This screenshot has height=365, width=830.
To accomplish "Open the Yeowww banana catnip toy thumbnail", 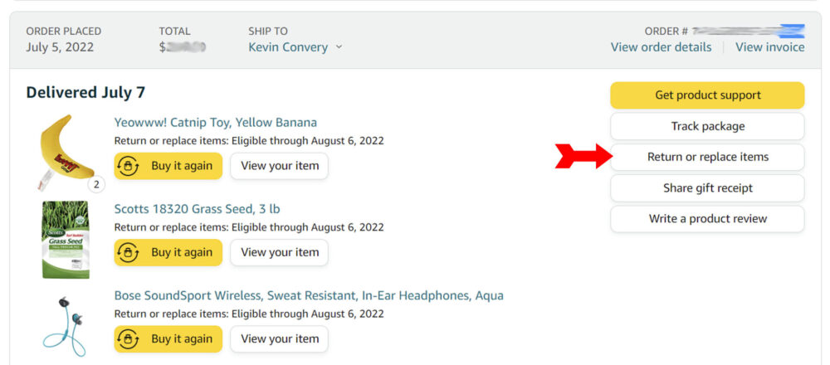I will tap(65, 151).
